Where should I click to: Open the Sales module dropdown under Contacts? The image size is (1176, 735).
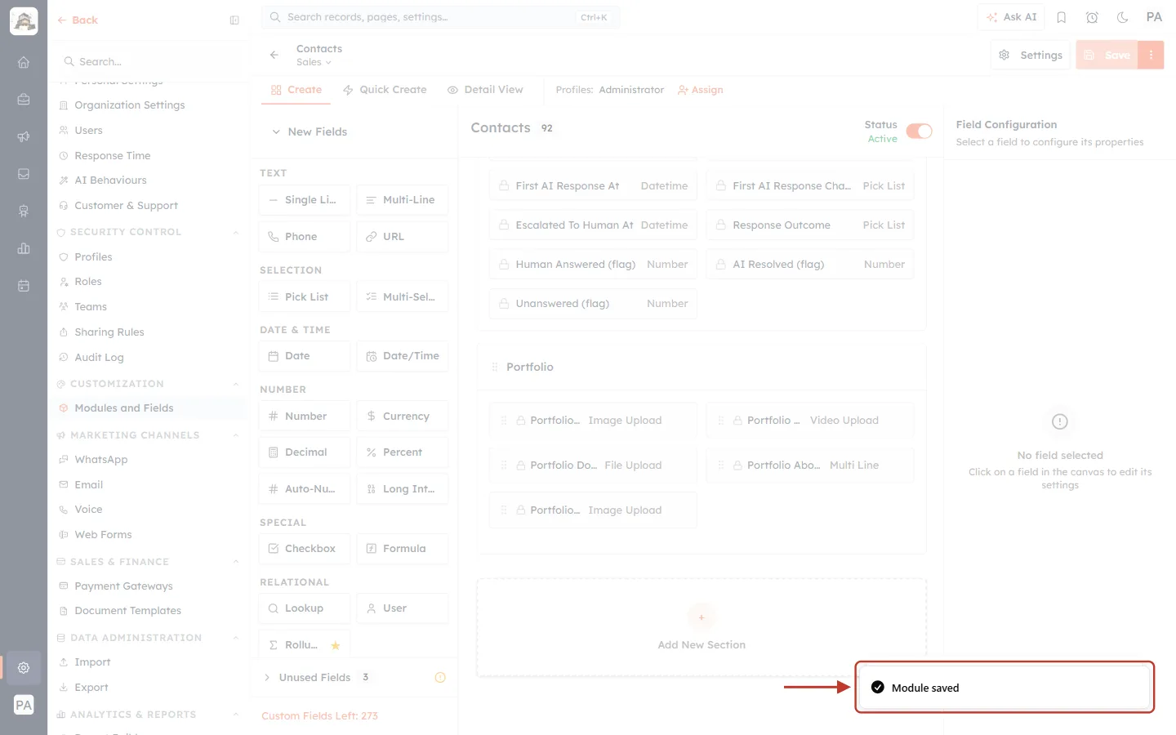click(314, 62)
